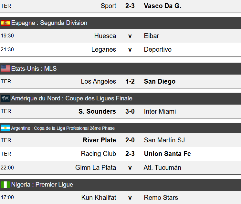The image size is (241, 204).
Task: Select the Leganes v Deportivo match
Action: coord(130,49)
